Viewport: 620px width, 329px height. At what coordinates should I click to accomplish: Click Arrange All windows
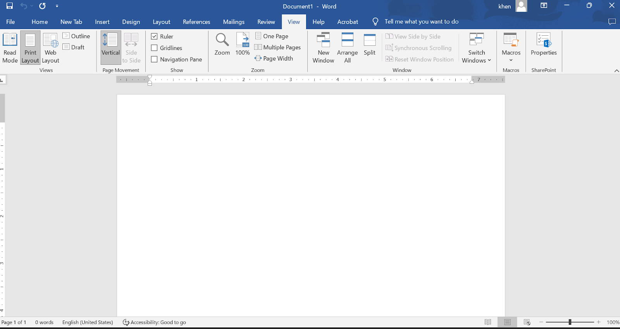pos(347,48)
